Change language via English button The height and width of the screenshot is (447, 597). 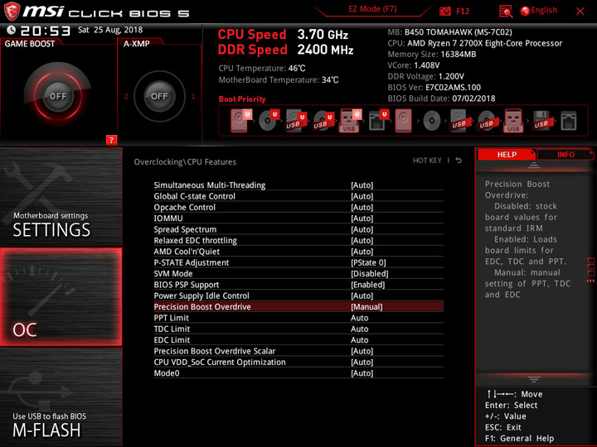pos(539,11)
